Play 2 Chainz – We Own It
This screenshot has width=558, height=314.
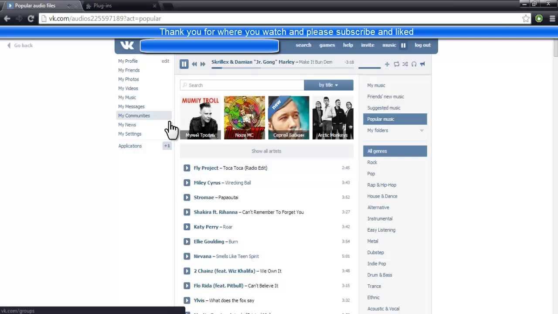tap(187, 271)
